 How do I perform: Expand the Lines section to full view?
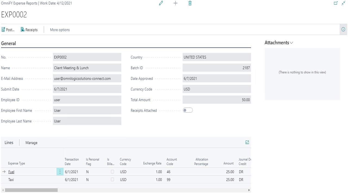(x=247, y=142)
